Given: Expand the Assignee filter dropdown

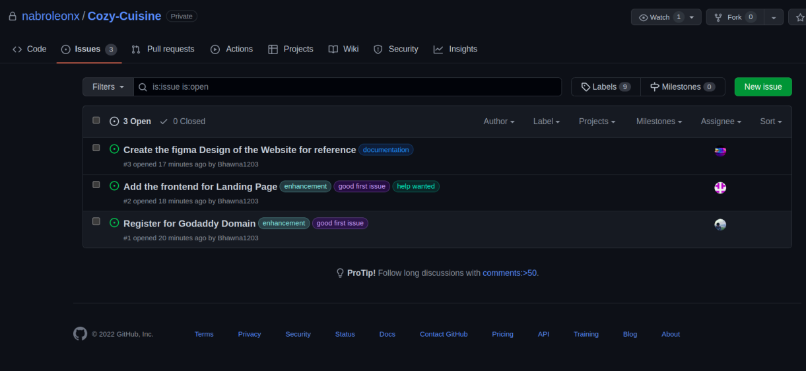Looking at the screenshot, I should [721, 121].
